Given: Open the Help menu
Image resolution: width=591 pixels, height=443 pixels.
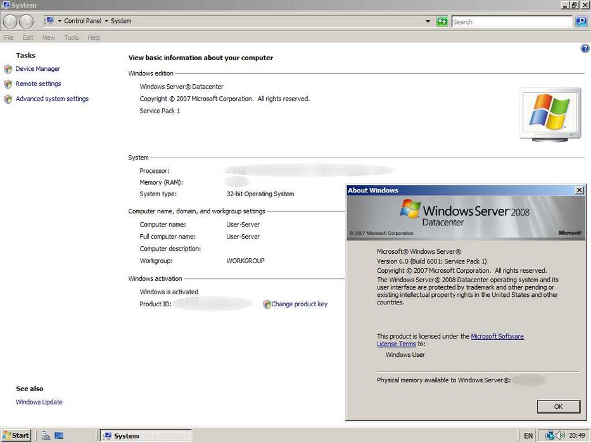Looking at the screenshot, I should coord(94,38).
